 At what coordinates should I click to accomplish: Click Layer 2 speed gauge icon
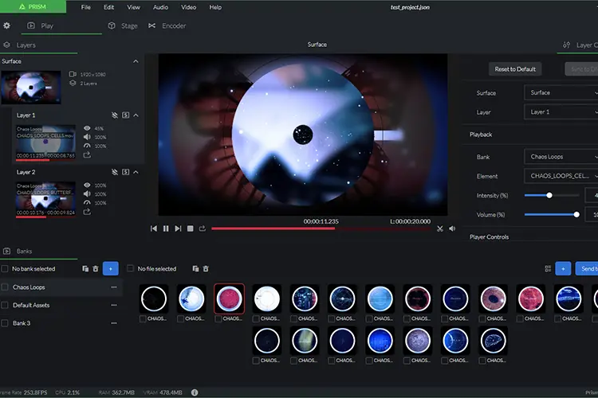pyautogui.click(x=87, y=203)
